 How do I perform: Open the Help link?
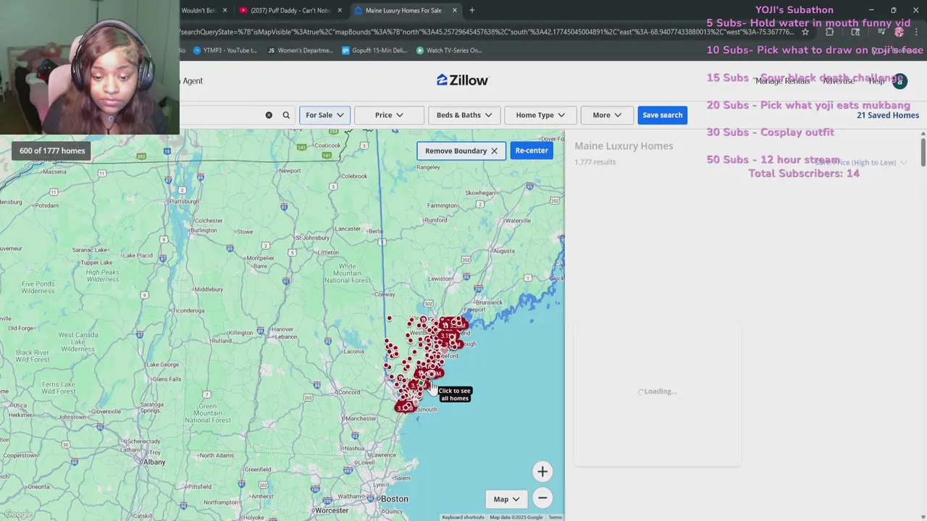tap(876, 81)
